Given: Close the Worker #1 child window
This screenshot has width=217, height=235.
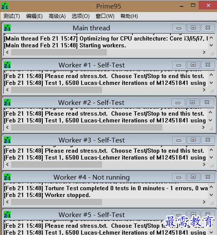Looking at the screenshot, I should point(208,65).
